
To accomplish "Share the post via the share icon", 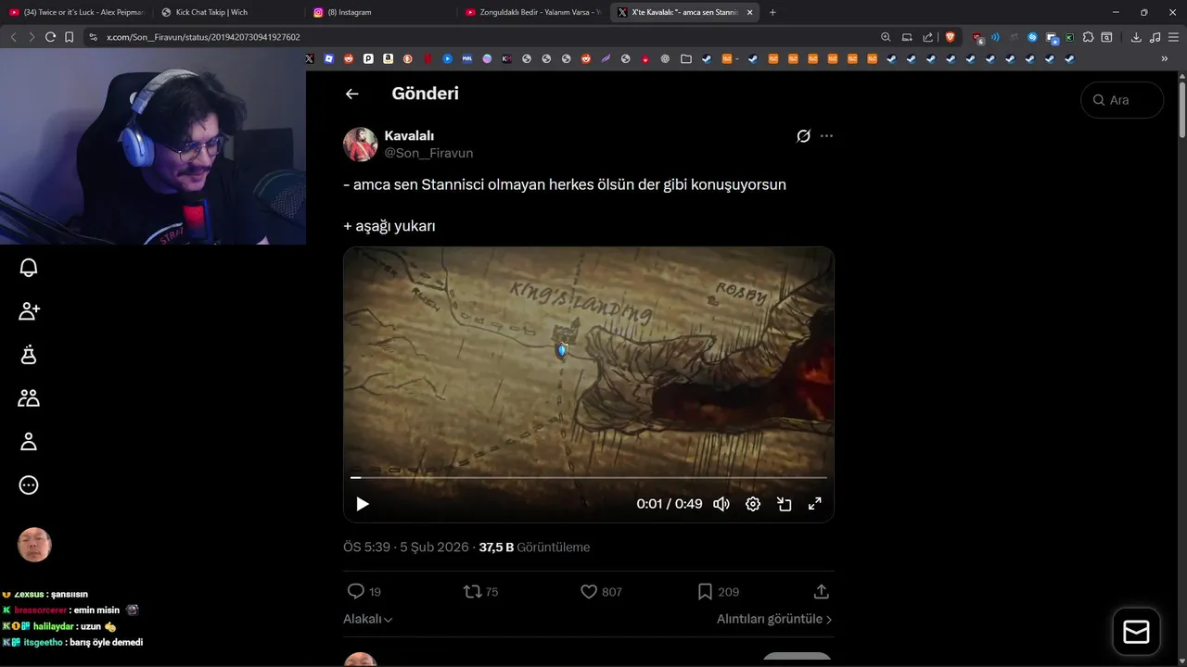I will pos(821,591).
